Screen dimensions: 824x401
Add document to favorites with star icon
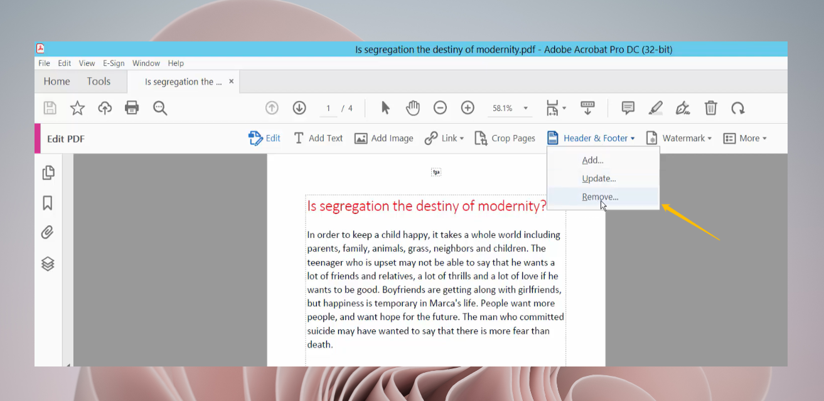point(77,107)
